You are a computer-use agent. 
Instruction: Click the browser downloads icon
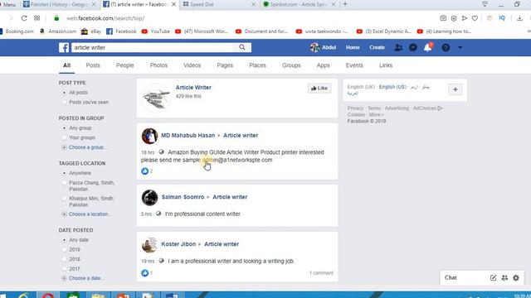pyautogui.click(x=519, y=18)
